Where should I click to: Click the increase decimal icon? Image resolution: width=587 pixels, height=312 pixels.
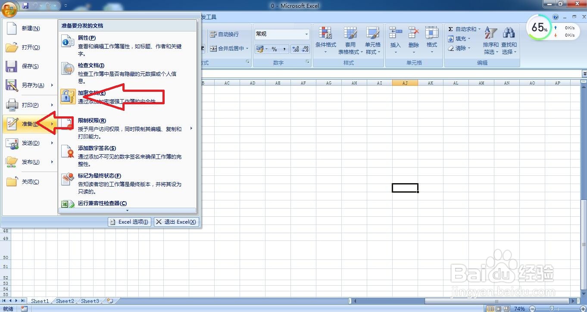click(296, 49)
